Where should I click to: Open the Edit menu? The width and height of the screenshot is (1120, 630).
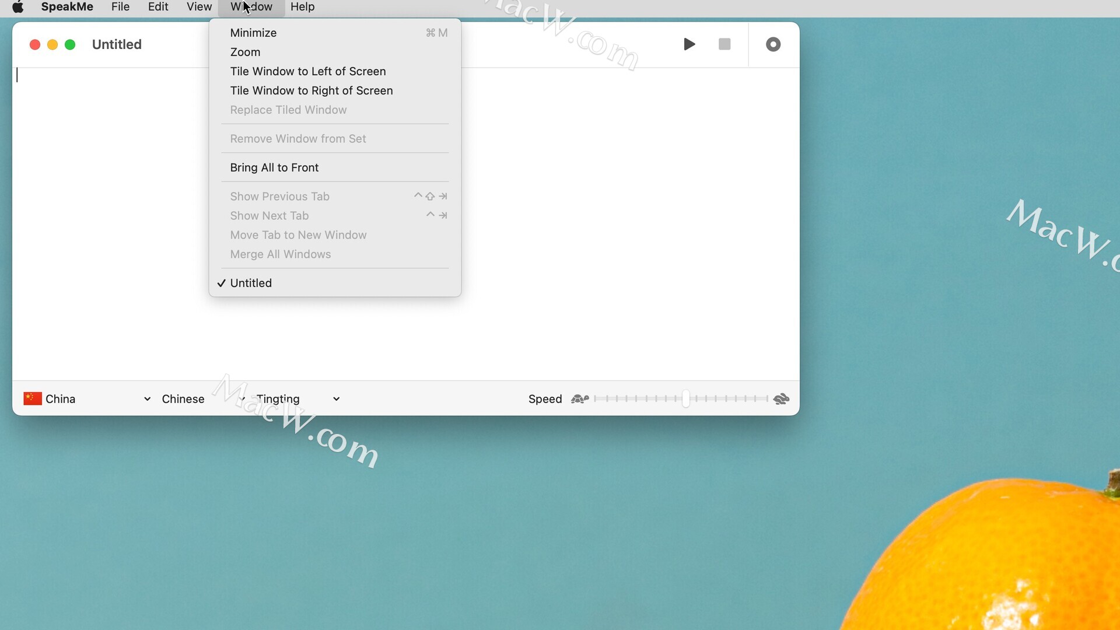coord(158,7)
